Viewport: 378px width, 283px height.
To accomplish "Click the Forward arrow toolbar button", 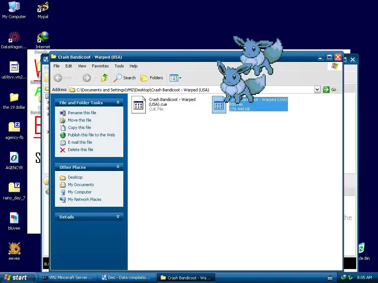I will [x=87, y=78].
